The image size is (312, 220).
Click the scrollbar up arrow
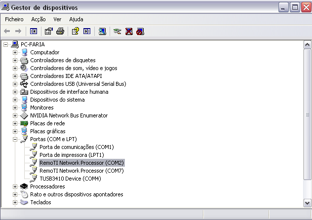(x=307, y=45)
